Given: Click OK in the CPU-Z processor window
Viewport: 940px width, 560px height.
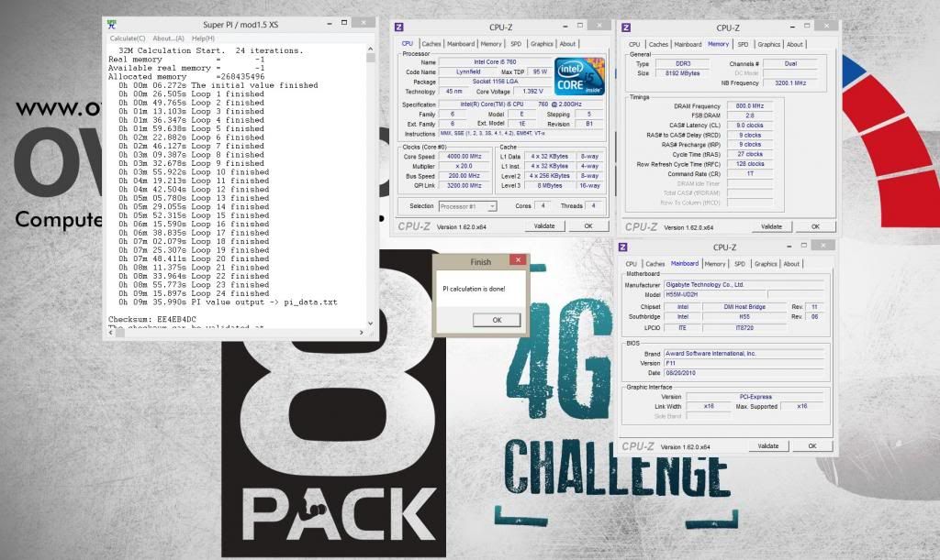Looking at the screenshot, I should point(588,226).
